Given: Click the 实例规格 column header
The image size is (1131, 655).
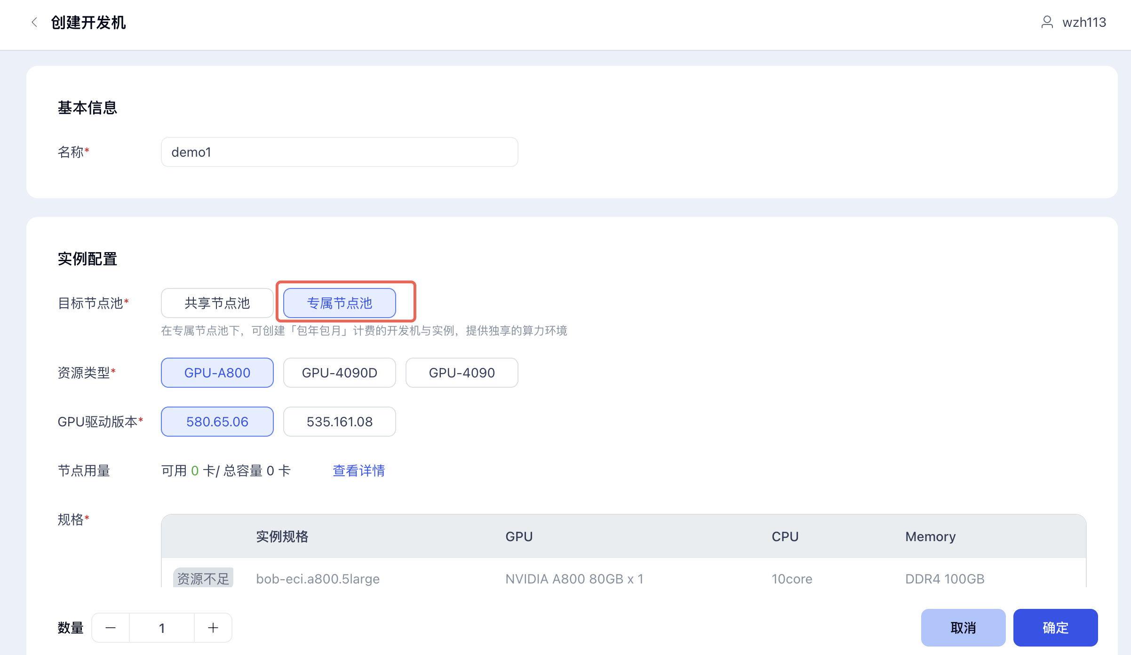Looking at the screenshot, I should point(282,536).
